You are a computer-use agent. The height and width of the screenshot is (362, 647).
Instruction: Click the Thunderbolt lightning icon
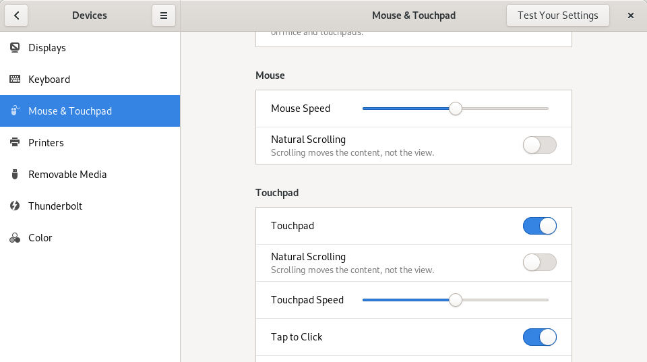point(15,206)
